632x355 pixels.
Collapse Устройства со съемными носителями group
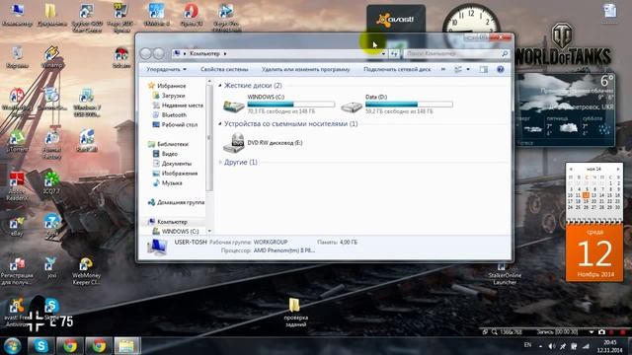[220, 123]
